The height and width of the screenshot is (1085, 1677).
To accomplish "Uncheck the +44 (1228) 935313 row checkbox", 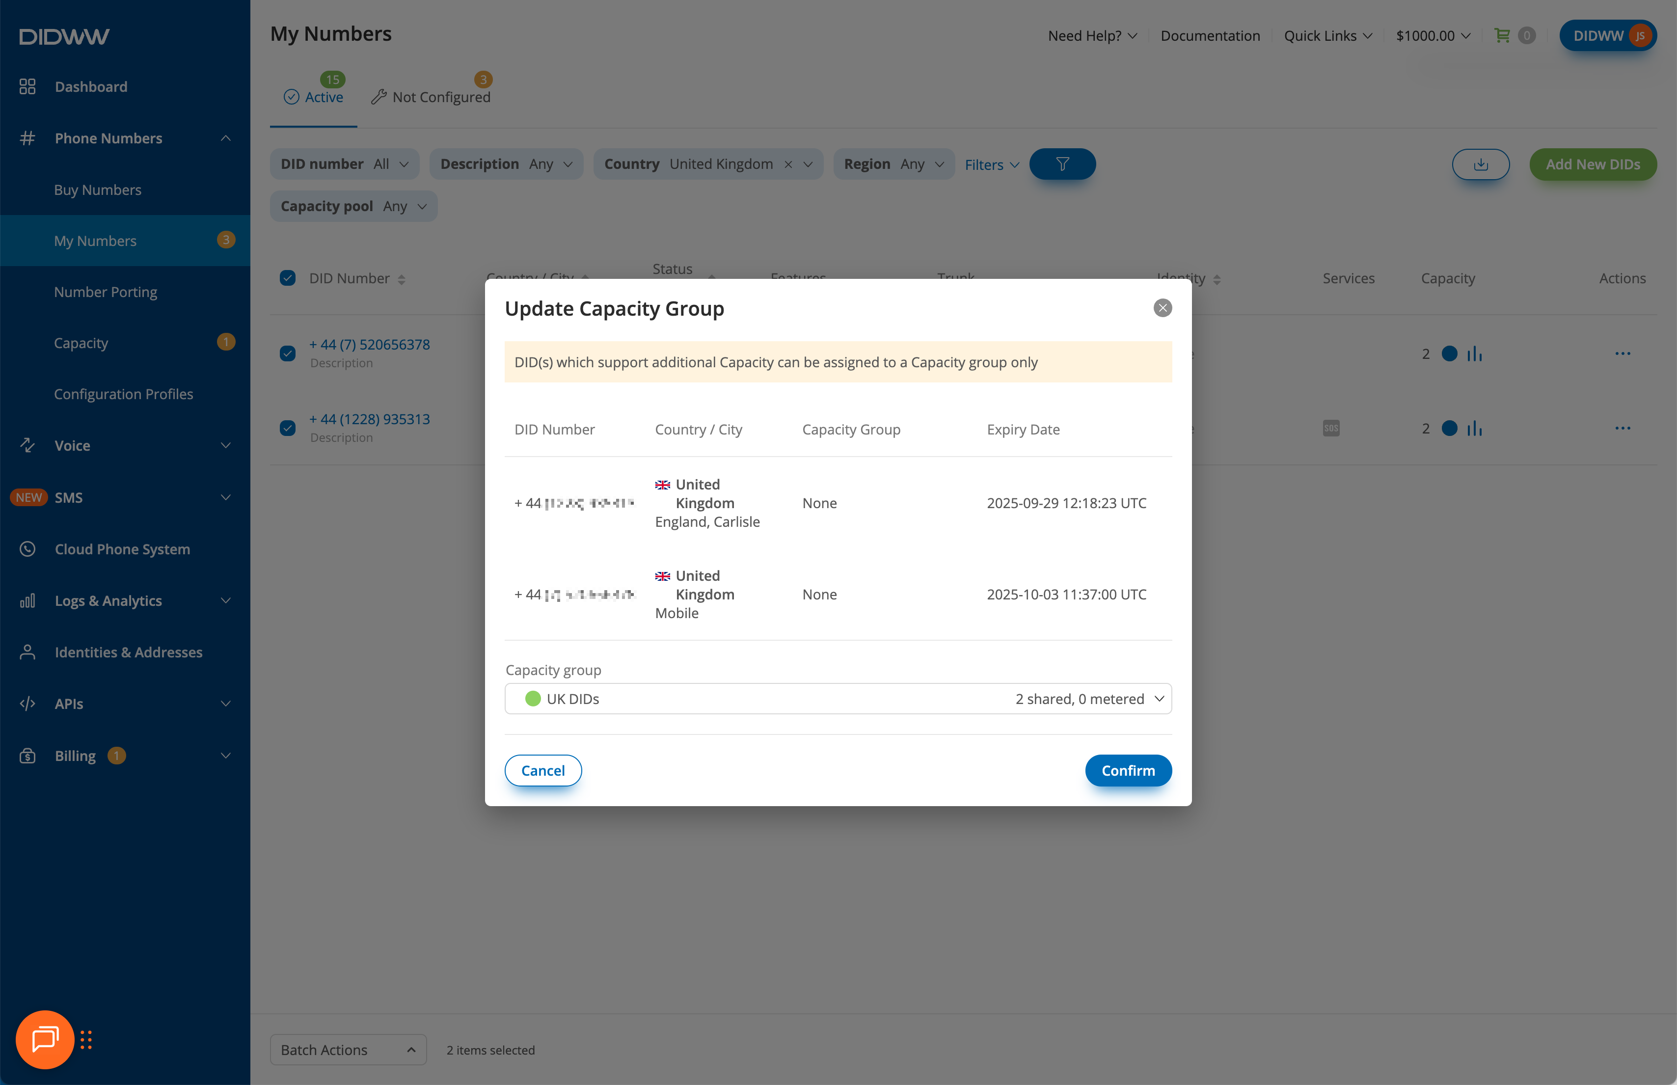I will point(287,429).
